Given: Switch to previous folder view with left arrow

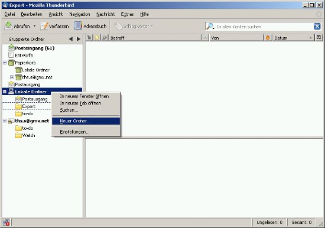Looking at the screenshot, I should tap(71, 39).
